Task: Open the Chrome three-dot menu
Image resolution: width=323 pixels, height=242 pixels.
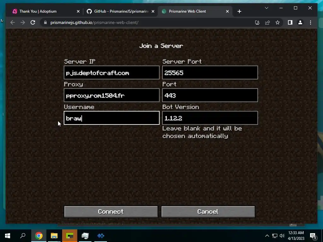Action: coord(310,22)
